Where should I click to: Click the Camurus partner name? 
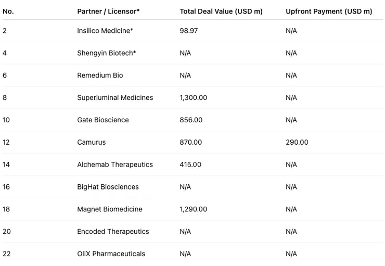(x=91, y=142)
